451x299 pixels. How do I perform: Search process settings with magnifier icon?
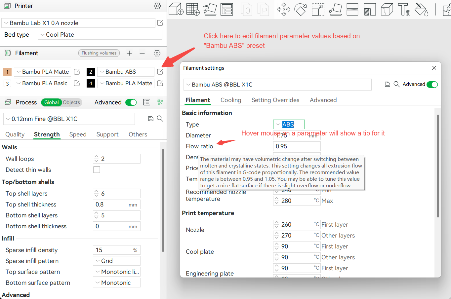point(160,119)
